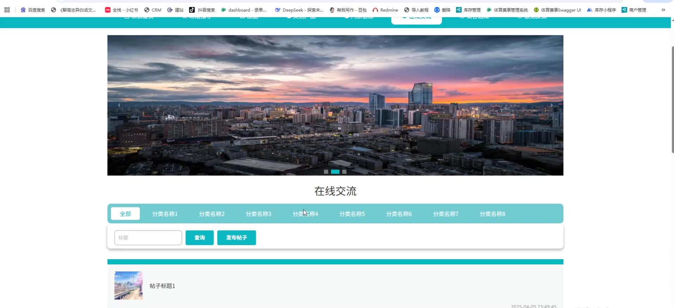Switch to the 分类名称8 tab

492,214
